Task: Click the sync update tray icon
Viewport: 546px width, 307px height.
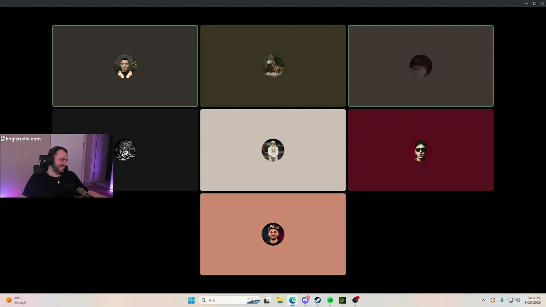Action: pos(493,300)
